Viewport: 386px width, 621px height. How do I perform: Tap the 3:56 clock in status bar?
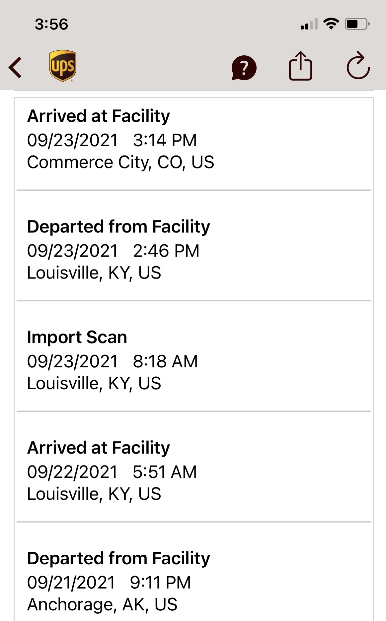click(x=51, y=24)
